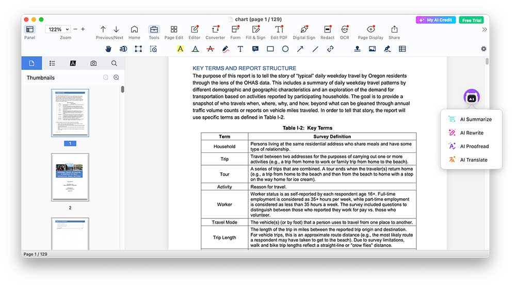This screenshot has height=286, width=516.
Task: Select the Rectangle shape tool
Action: point(270,49)
